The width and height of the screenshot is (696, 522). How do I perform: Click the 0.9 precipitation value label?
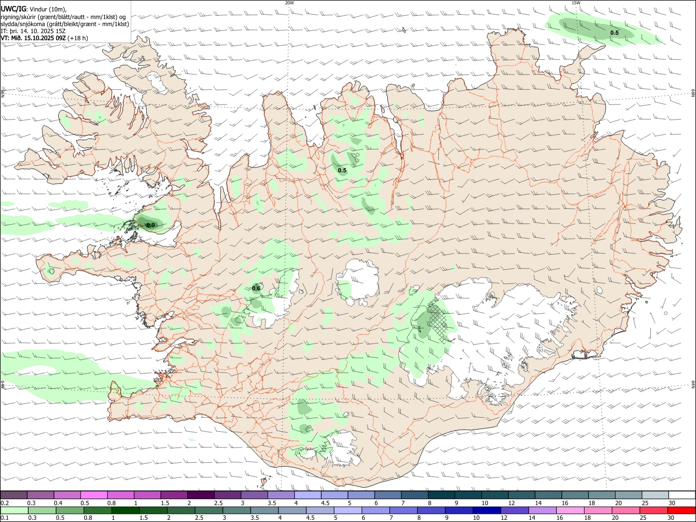151,225
